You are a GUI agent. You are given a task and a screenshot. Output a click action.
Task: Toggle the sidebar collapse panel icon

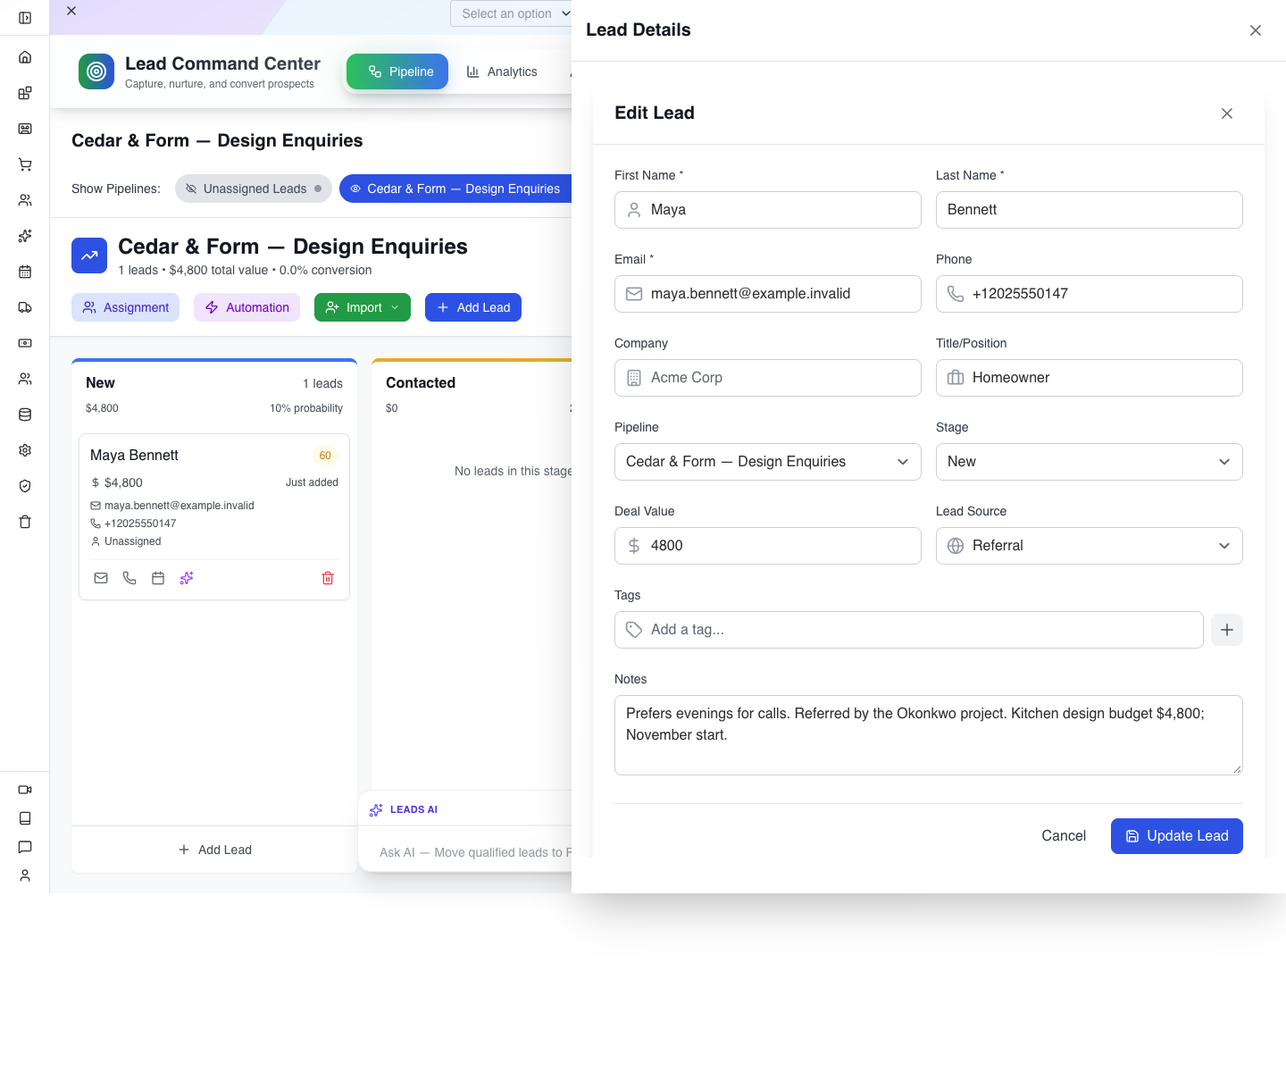[25, 18]
